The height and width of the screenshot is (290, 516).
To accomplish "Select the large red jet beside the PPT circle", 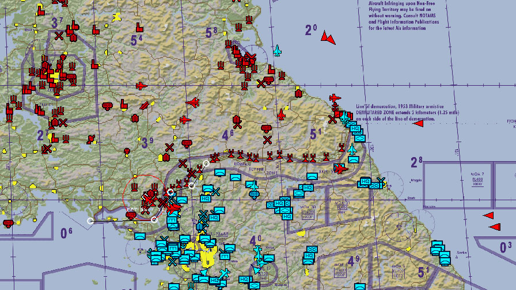I will (173, 208).
